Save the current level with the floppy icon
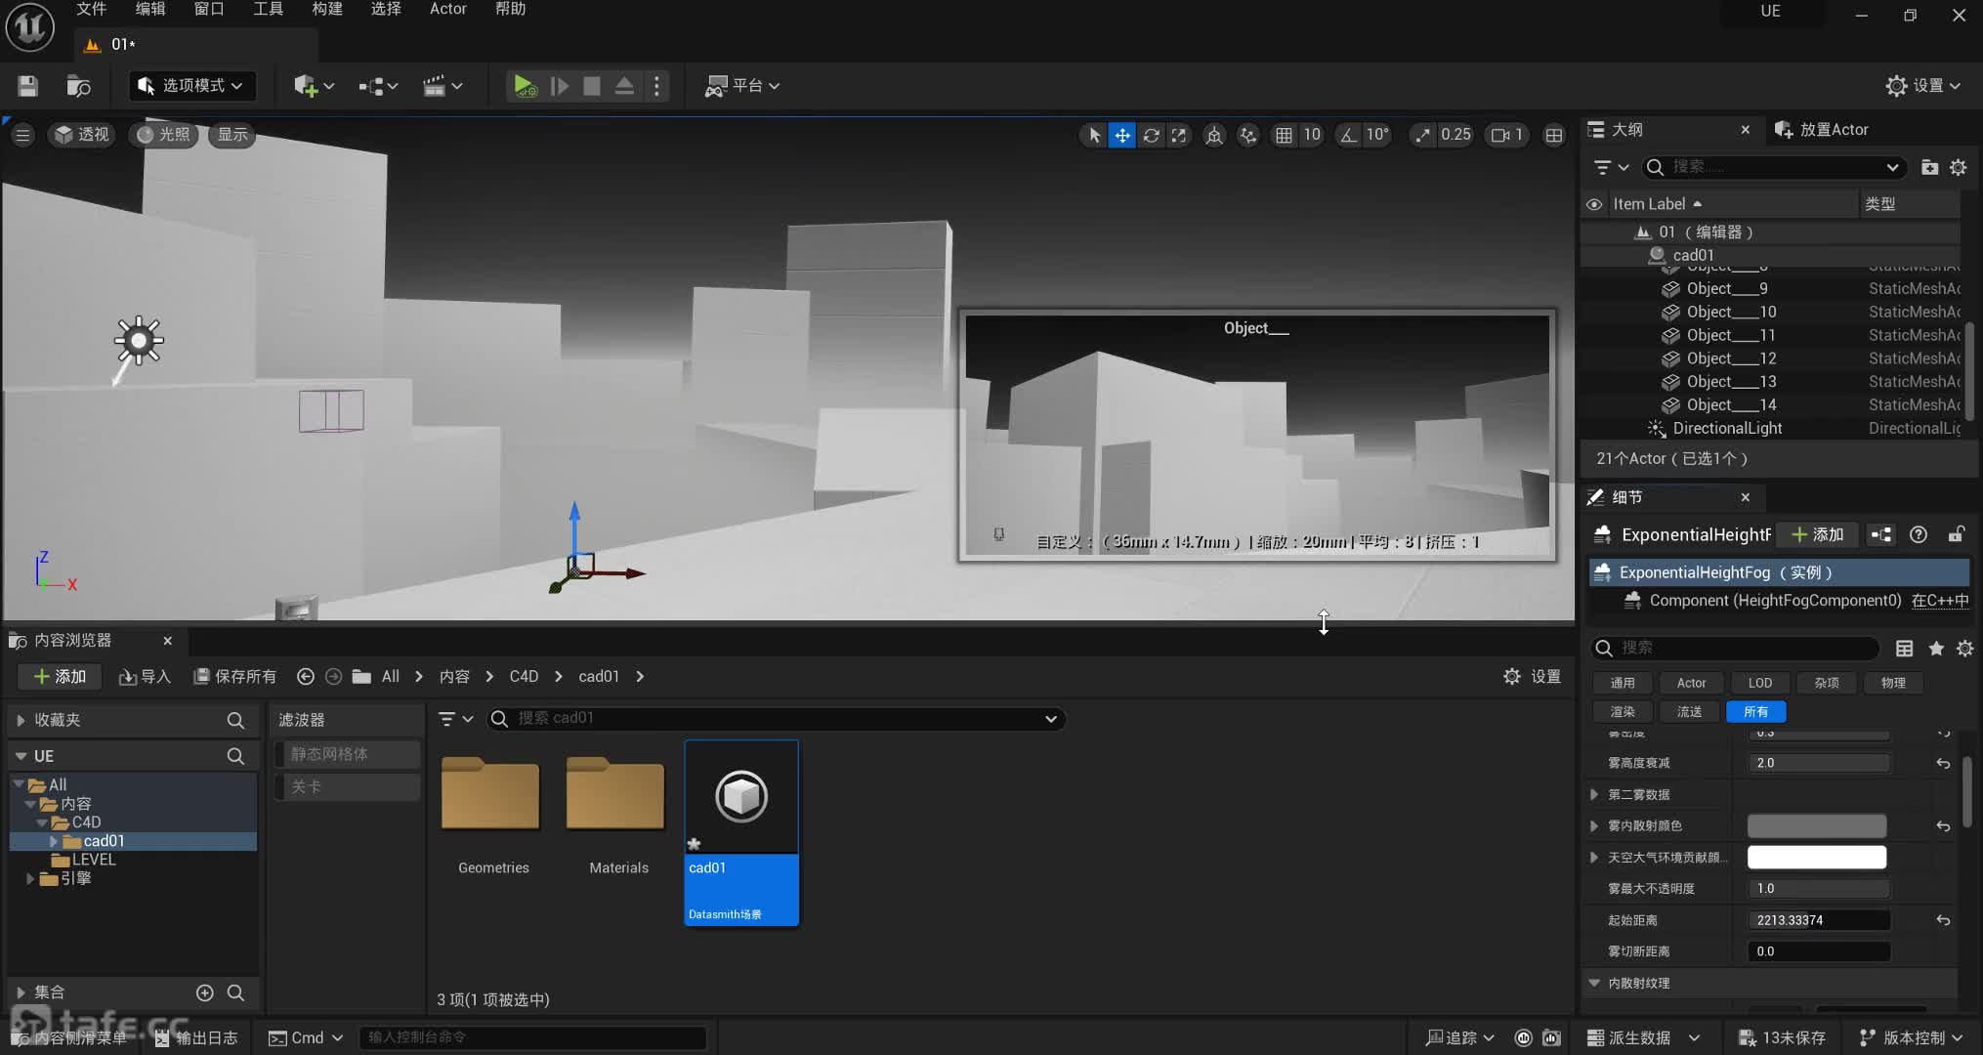 (x=28, y=86)
